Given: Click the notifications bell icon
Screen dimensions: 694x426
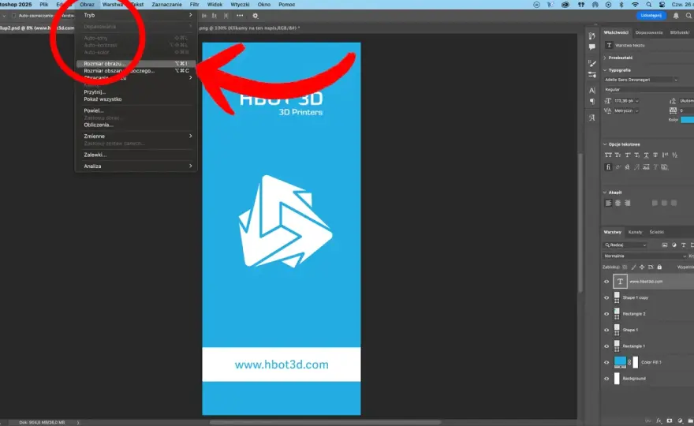Looking at the screenshot, I should coord(676,16).
